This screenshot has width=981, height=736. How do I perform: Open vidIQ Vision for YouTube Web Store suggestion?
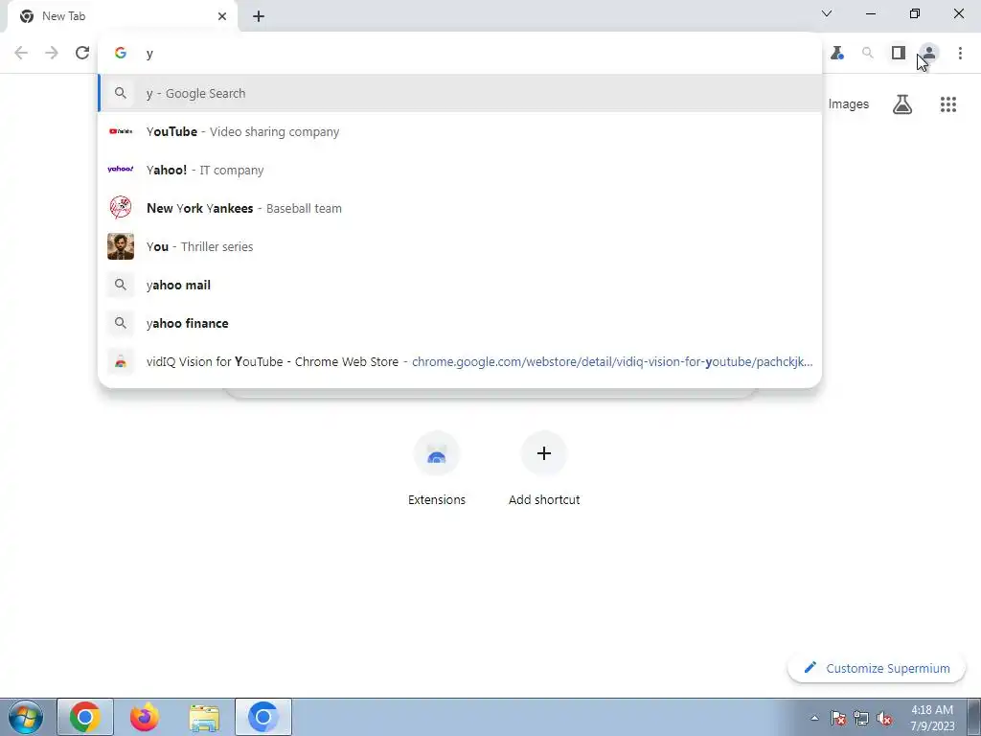(x=460, y=361)
